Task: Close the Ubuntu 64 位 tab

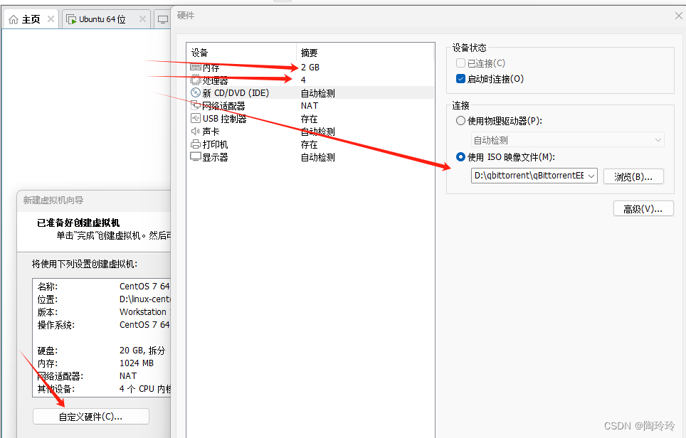Action: click(142, 18)
